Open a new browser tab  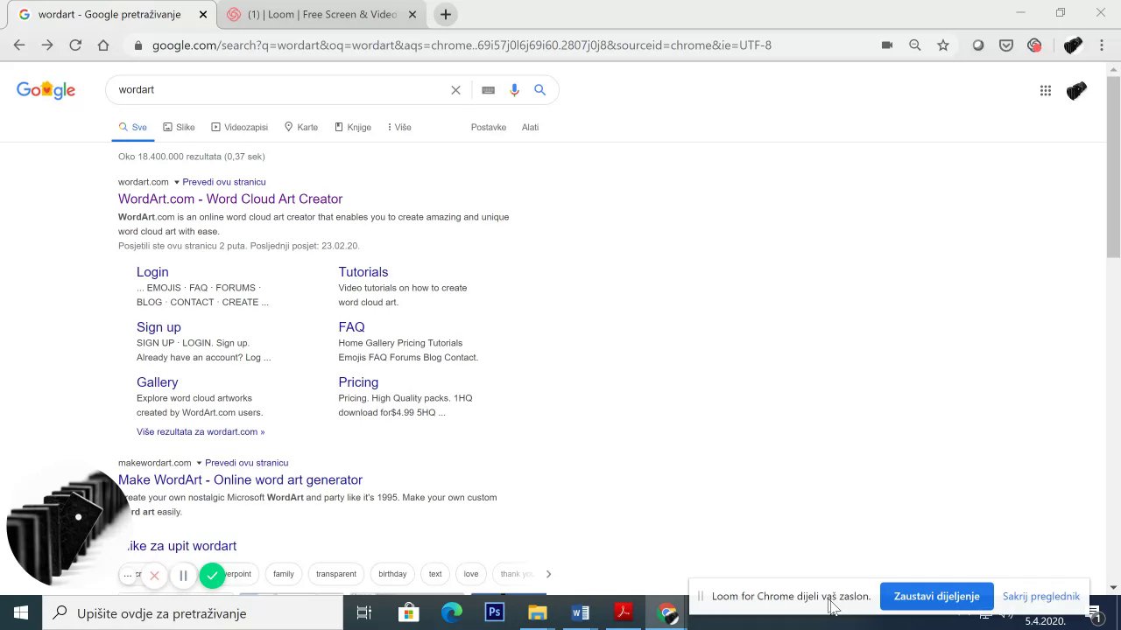446,15
